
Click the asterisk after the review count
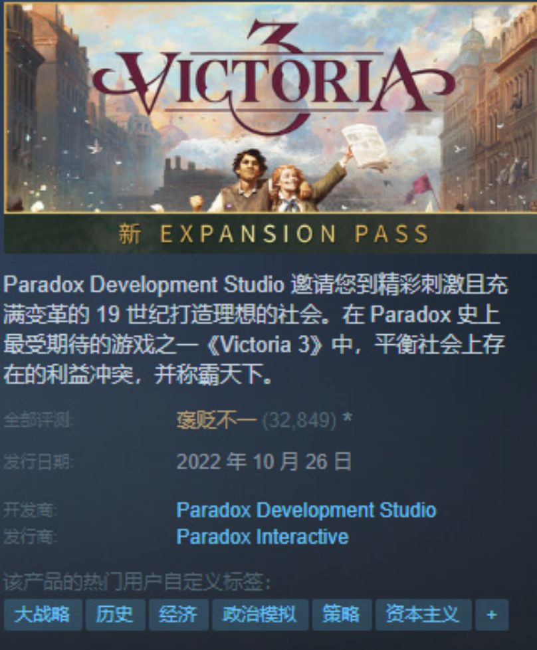point(348,418)
